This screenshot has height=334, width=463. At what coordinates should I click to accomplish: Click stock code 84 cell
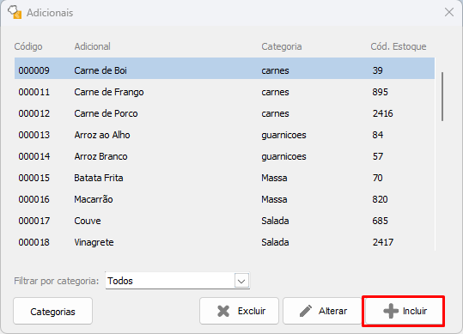pos(378,135)
